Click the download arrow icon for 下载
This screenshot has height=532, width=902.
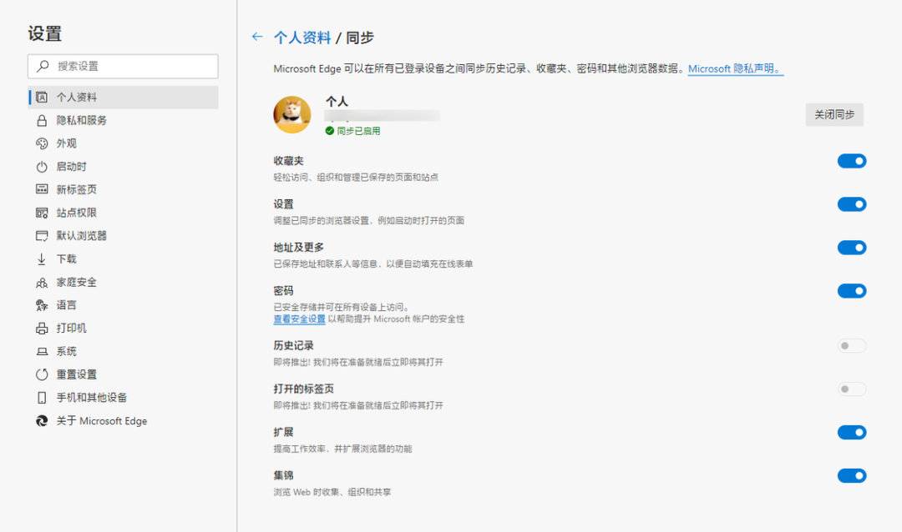tap(42, 259)
